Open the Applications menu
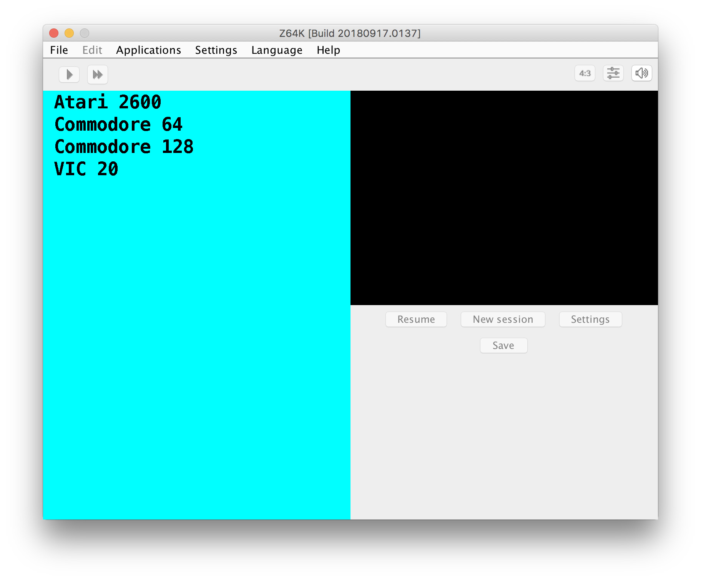The width and height of the screenshot is (701, 581). (x=148, y=50)
